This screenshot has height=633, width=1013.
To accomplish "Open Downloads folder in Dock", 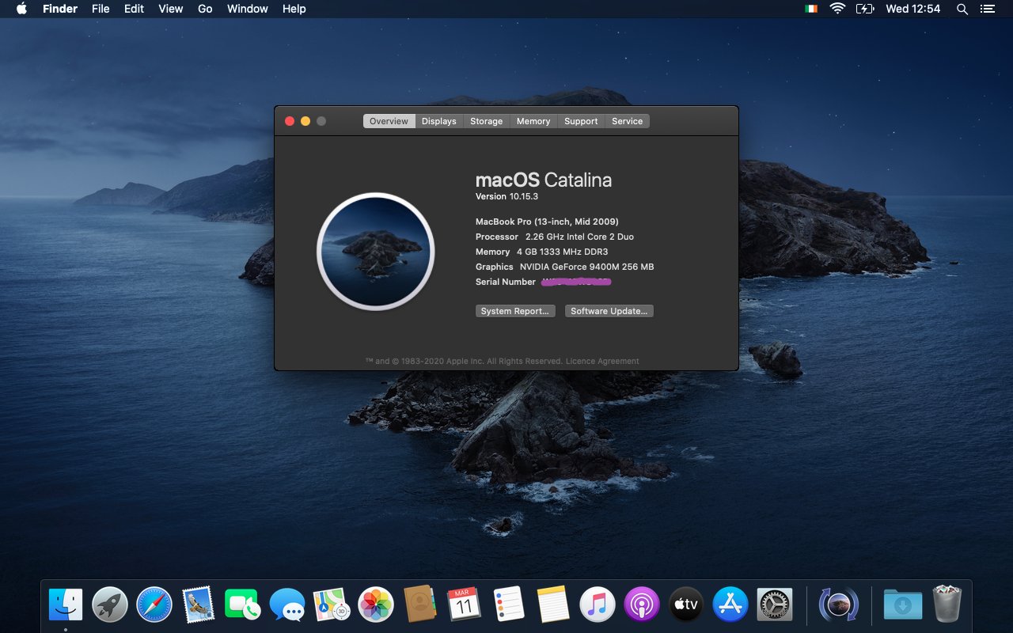I will tap(903, 605).
